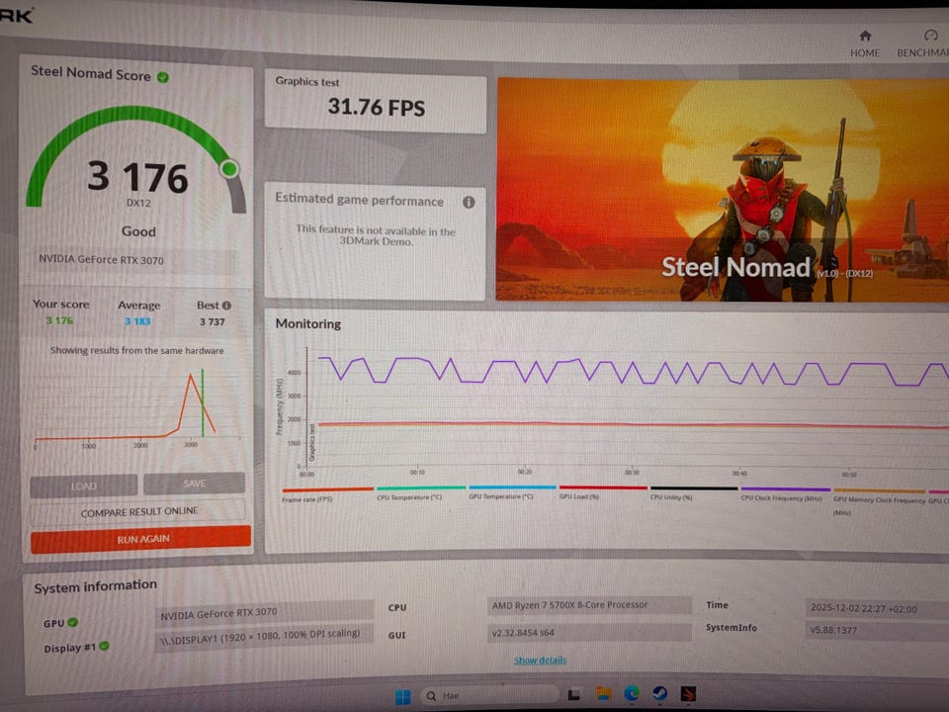The width and height of the screenshot is (949, 712).
Task: Click the 31.76 FPS graphics test result
Action: [x=376, y=108]
